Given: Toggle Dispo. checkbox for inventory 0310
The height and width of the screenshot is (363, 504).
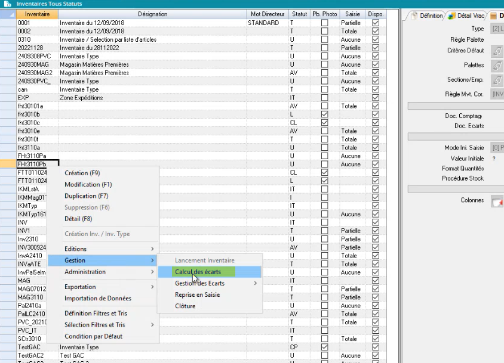Looking at the screenshot, I should pyautogui.click(x=376, y=40).
